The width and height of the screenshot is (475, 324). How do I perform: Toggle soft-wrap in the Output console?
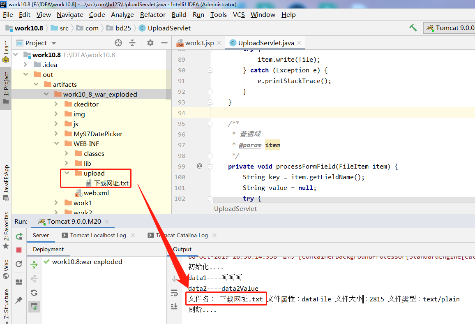pos(174,293)
